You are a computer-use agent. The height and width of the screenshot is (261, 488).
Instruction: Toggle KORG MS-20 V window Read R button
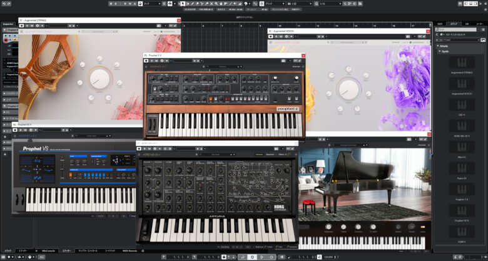click(145, 148)
